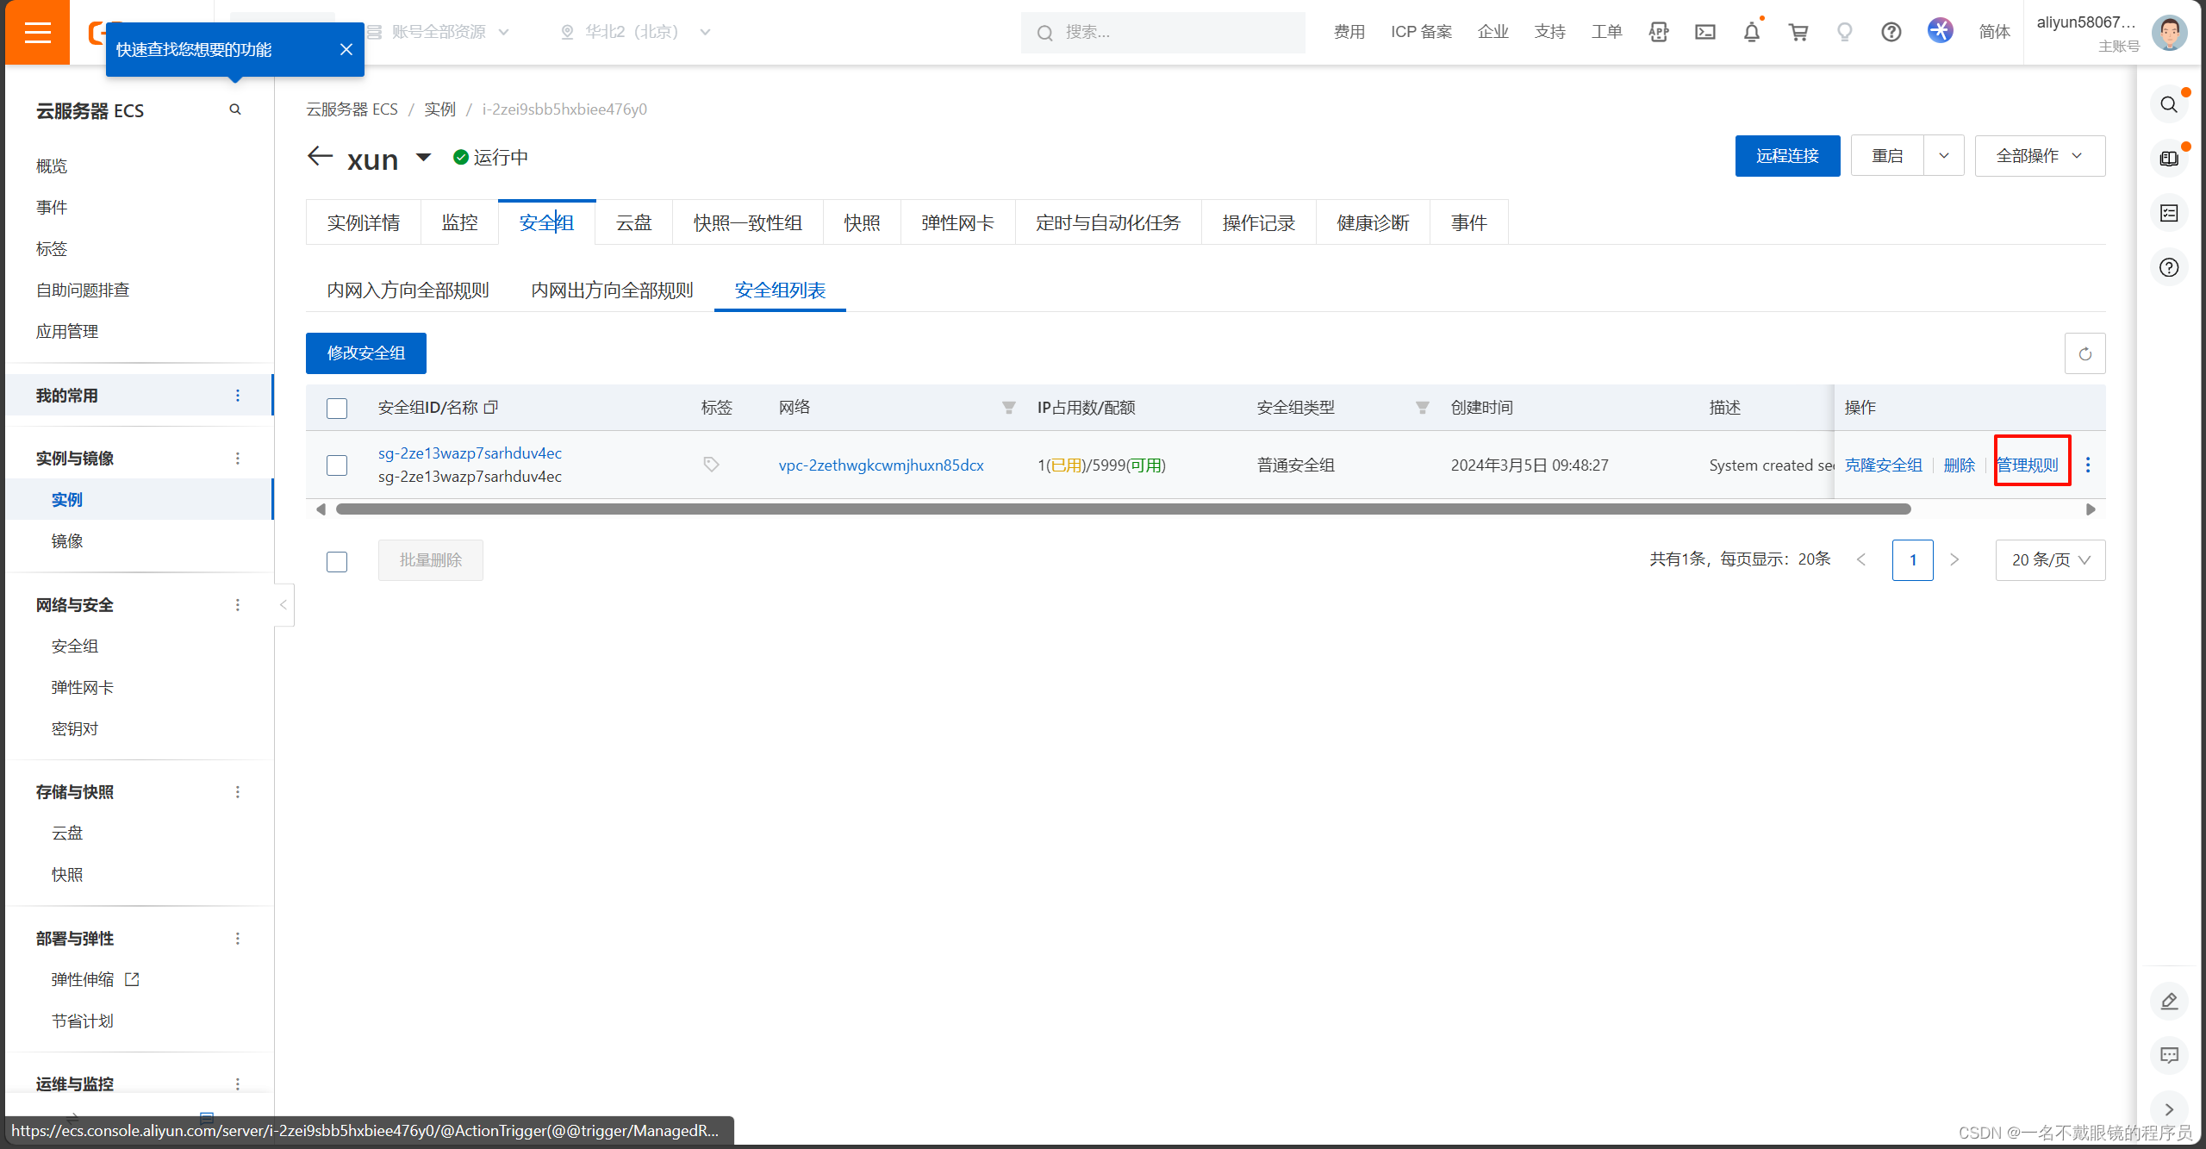Image resolution: width=2206 pixels, height=1149 pixels.
Task: Show 内网入方向全部规则 sub-tab
Action: (x=408, y=290)
